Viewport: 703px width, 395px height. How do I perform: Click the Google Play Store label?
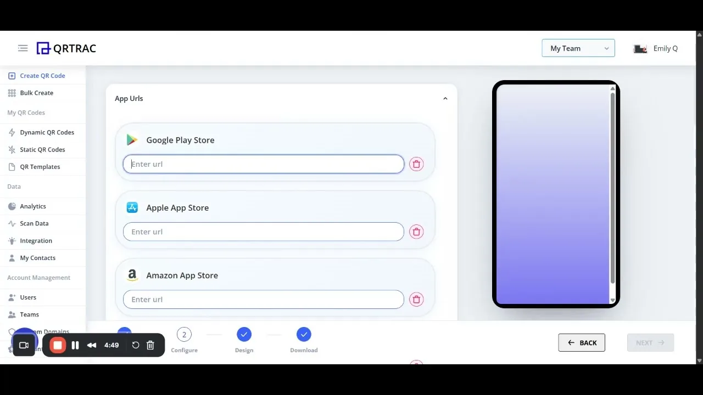(x=180, y=140)
